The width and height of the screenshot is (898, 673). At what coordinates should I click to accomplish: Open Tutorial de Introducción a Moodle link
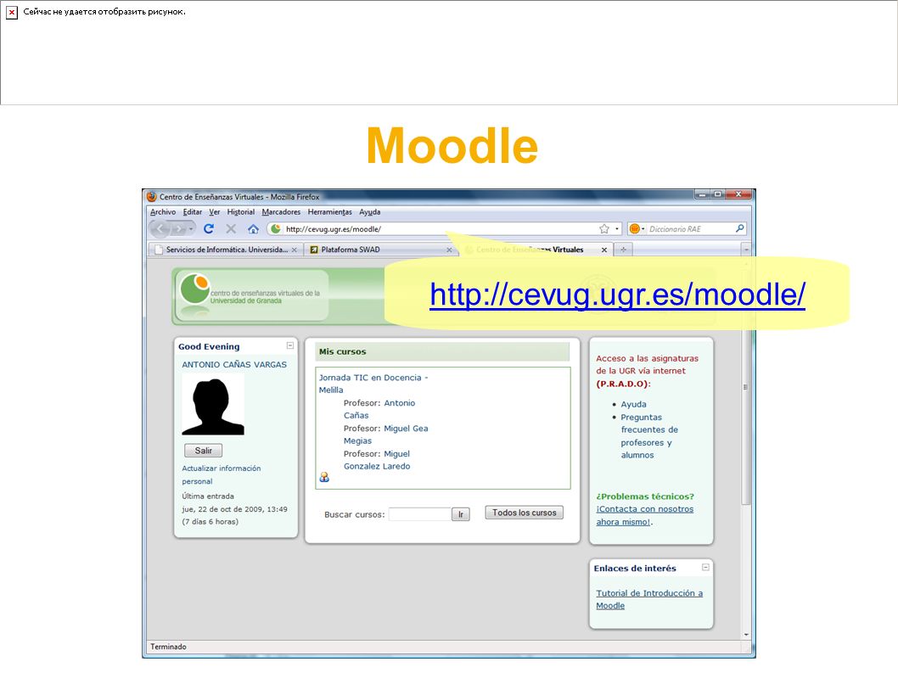coord(649,599)
